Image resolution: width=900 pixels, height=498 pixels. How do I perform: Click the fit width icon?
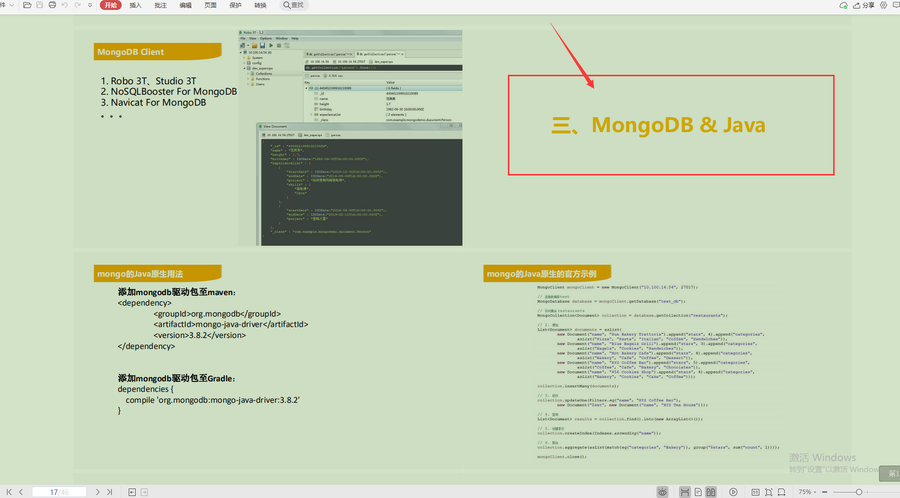781,492
